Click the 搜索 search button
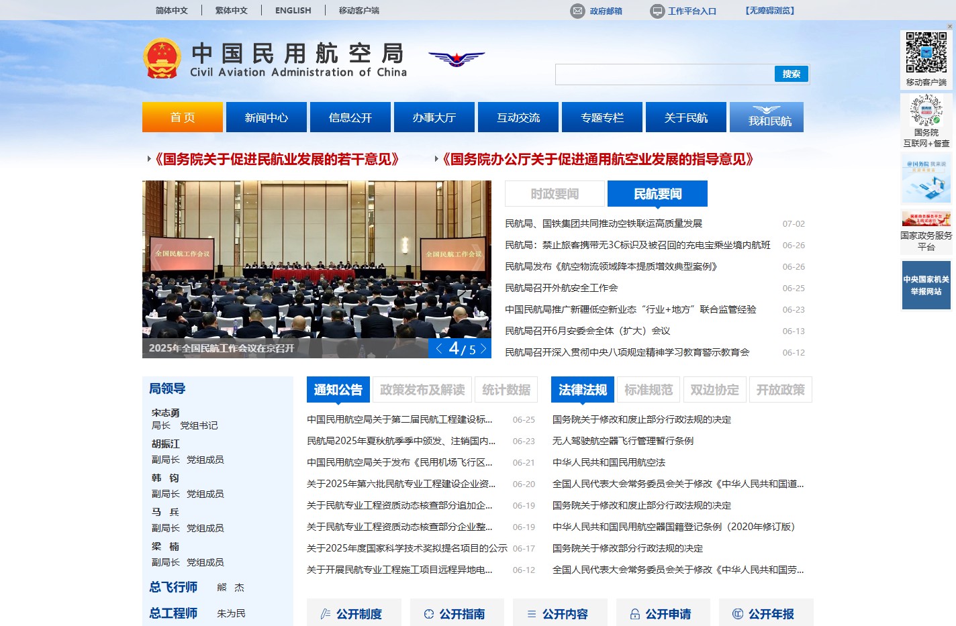Viewport: 956px width, 626px height. point(792,74)
